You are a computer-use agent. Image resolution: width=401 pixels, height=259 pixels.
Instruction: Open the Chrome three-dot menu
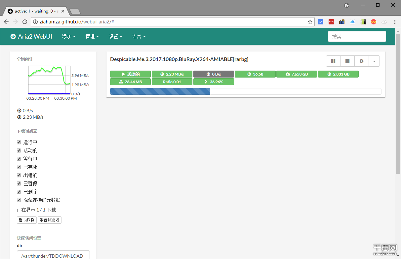[x=395, y=22]
